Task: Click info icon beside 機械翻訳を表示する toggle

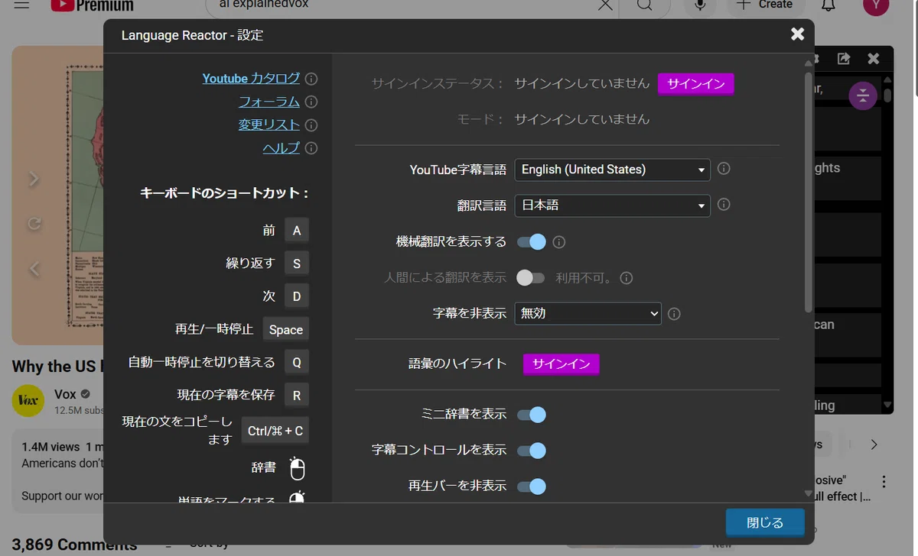Action: pyautogui.click(x=559, y=242)
